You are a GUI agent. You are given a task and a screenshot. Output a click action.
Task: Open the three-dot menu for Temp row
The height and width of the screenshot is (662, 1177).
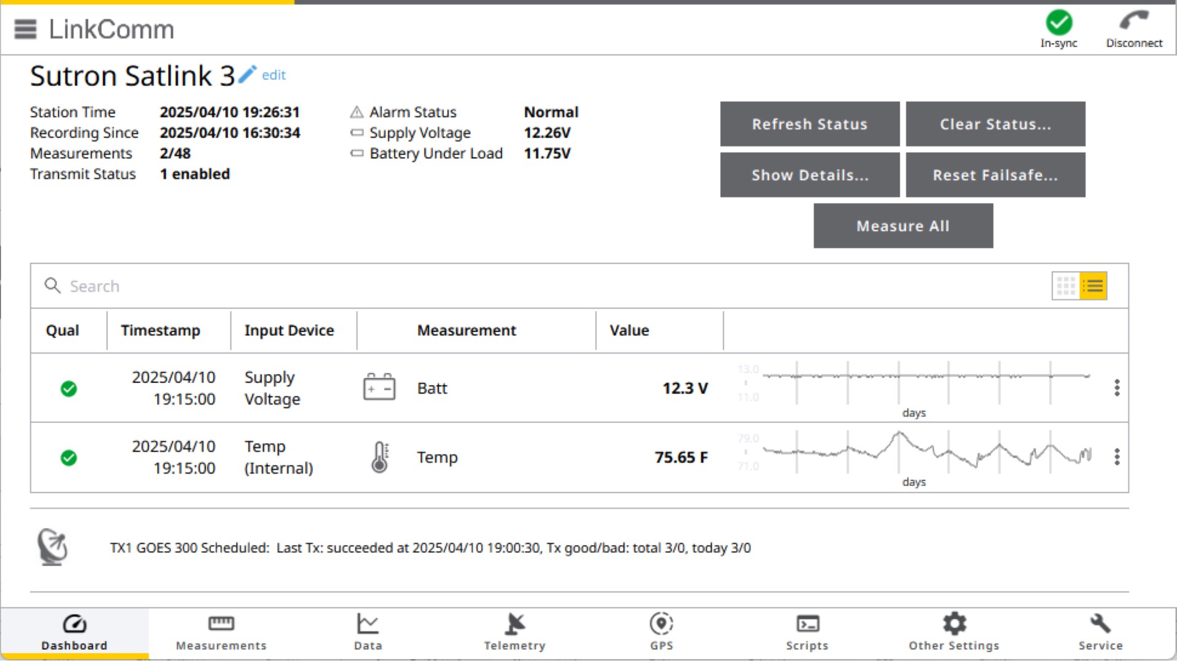point(1117,457)
